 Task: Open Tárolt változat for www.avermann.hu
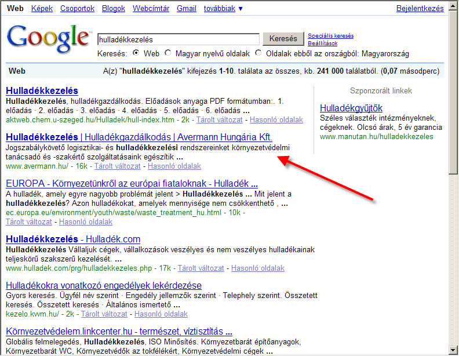(x=118, y=166)
